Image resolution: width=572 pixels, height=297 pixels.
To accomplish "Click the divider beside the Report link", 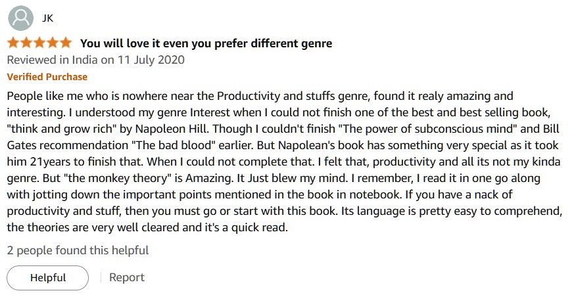I will point(101,278).
